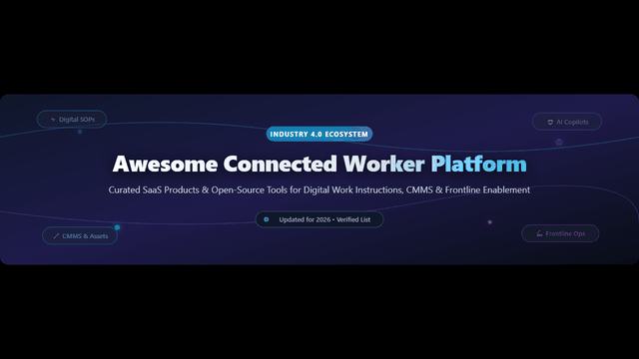The height and width of the screenshot is (359, 639).
Task: Click the lightning icon in Digital SOPs
Action: tap(53, 120)
